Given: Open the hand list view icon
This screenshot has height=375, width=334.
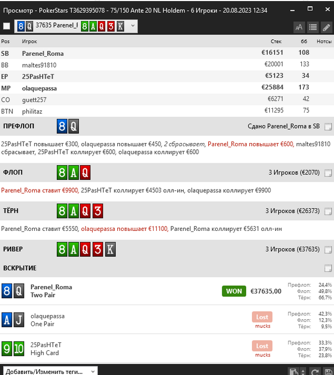Looking at the screenshot, I should click(x=313, y=27).
